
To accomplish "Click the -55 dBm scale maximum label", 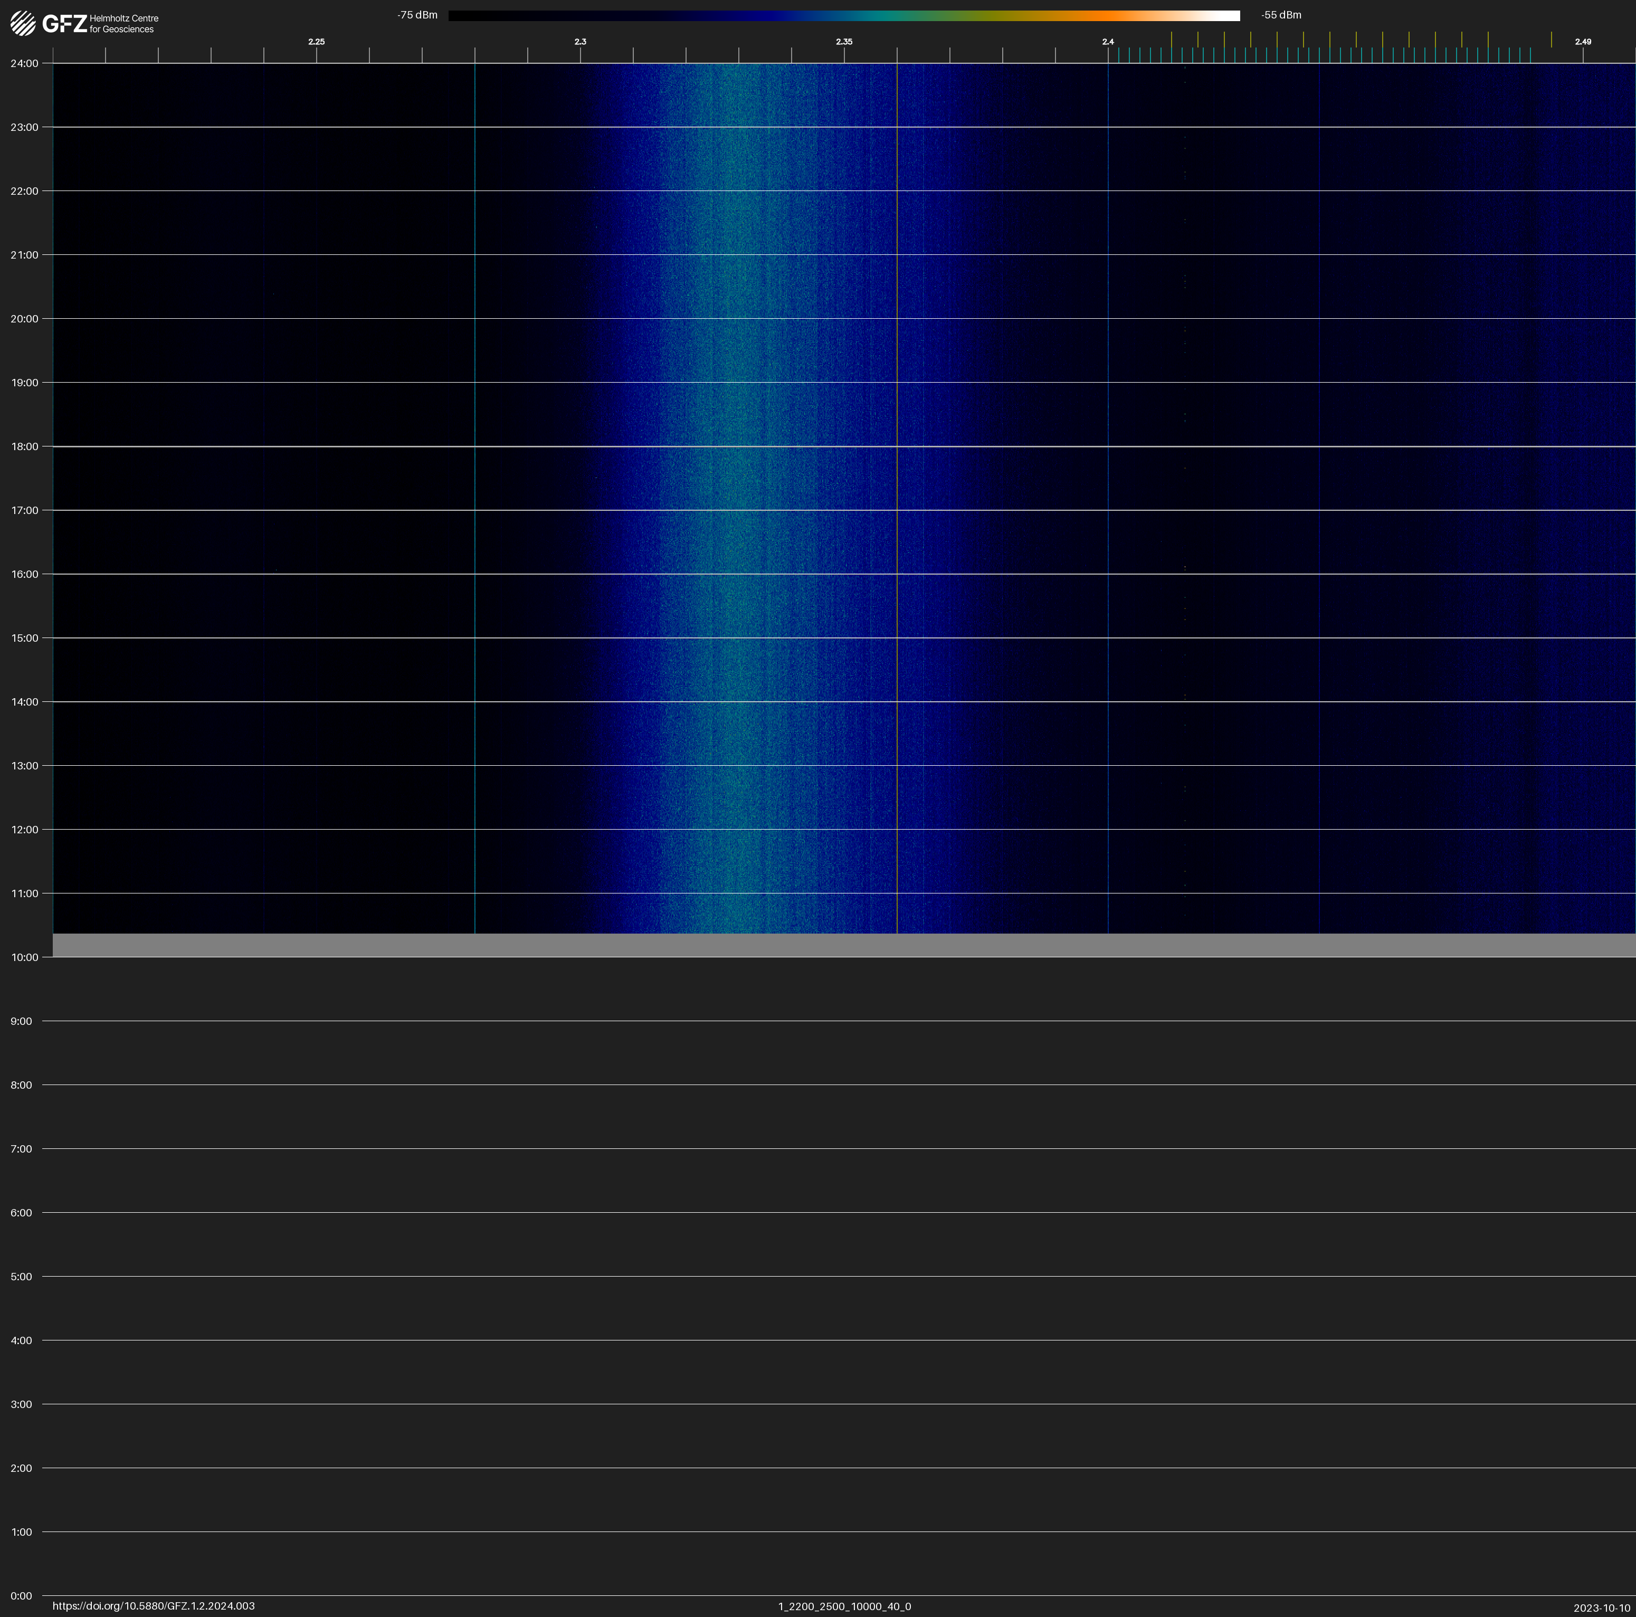I will pos(1280,15).
